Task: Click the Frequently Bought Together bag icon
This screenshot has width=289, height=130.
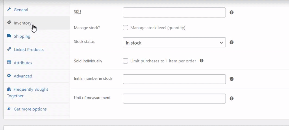Action: click(x=9, y=89)
